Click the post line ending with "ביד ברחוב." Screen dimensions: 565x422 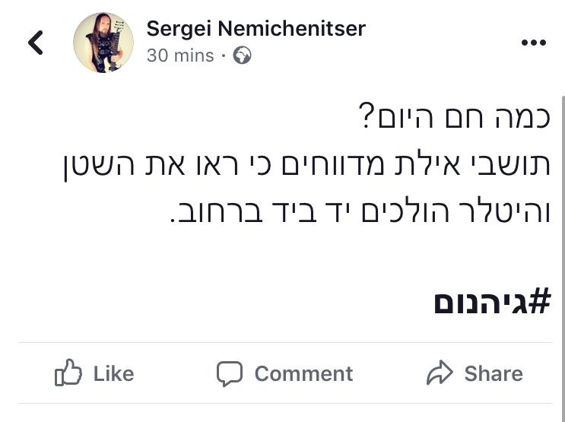[x=359, y=211]
